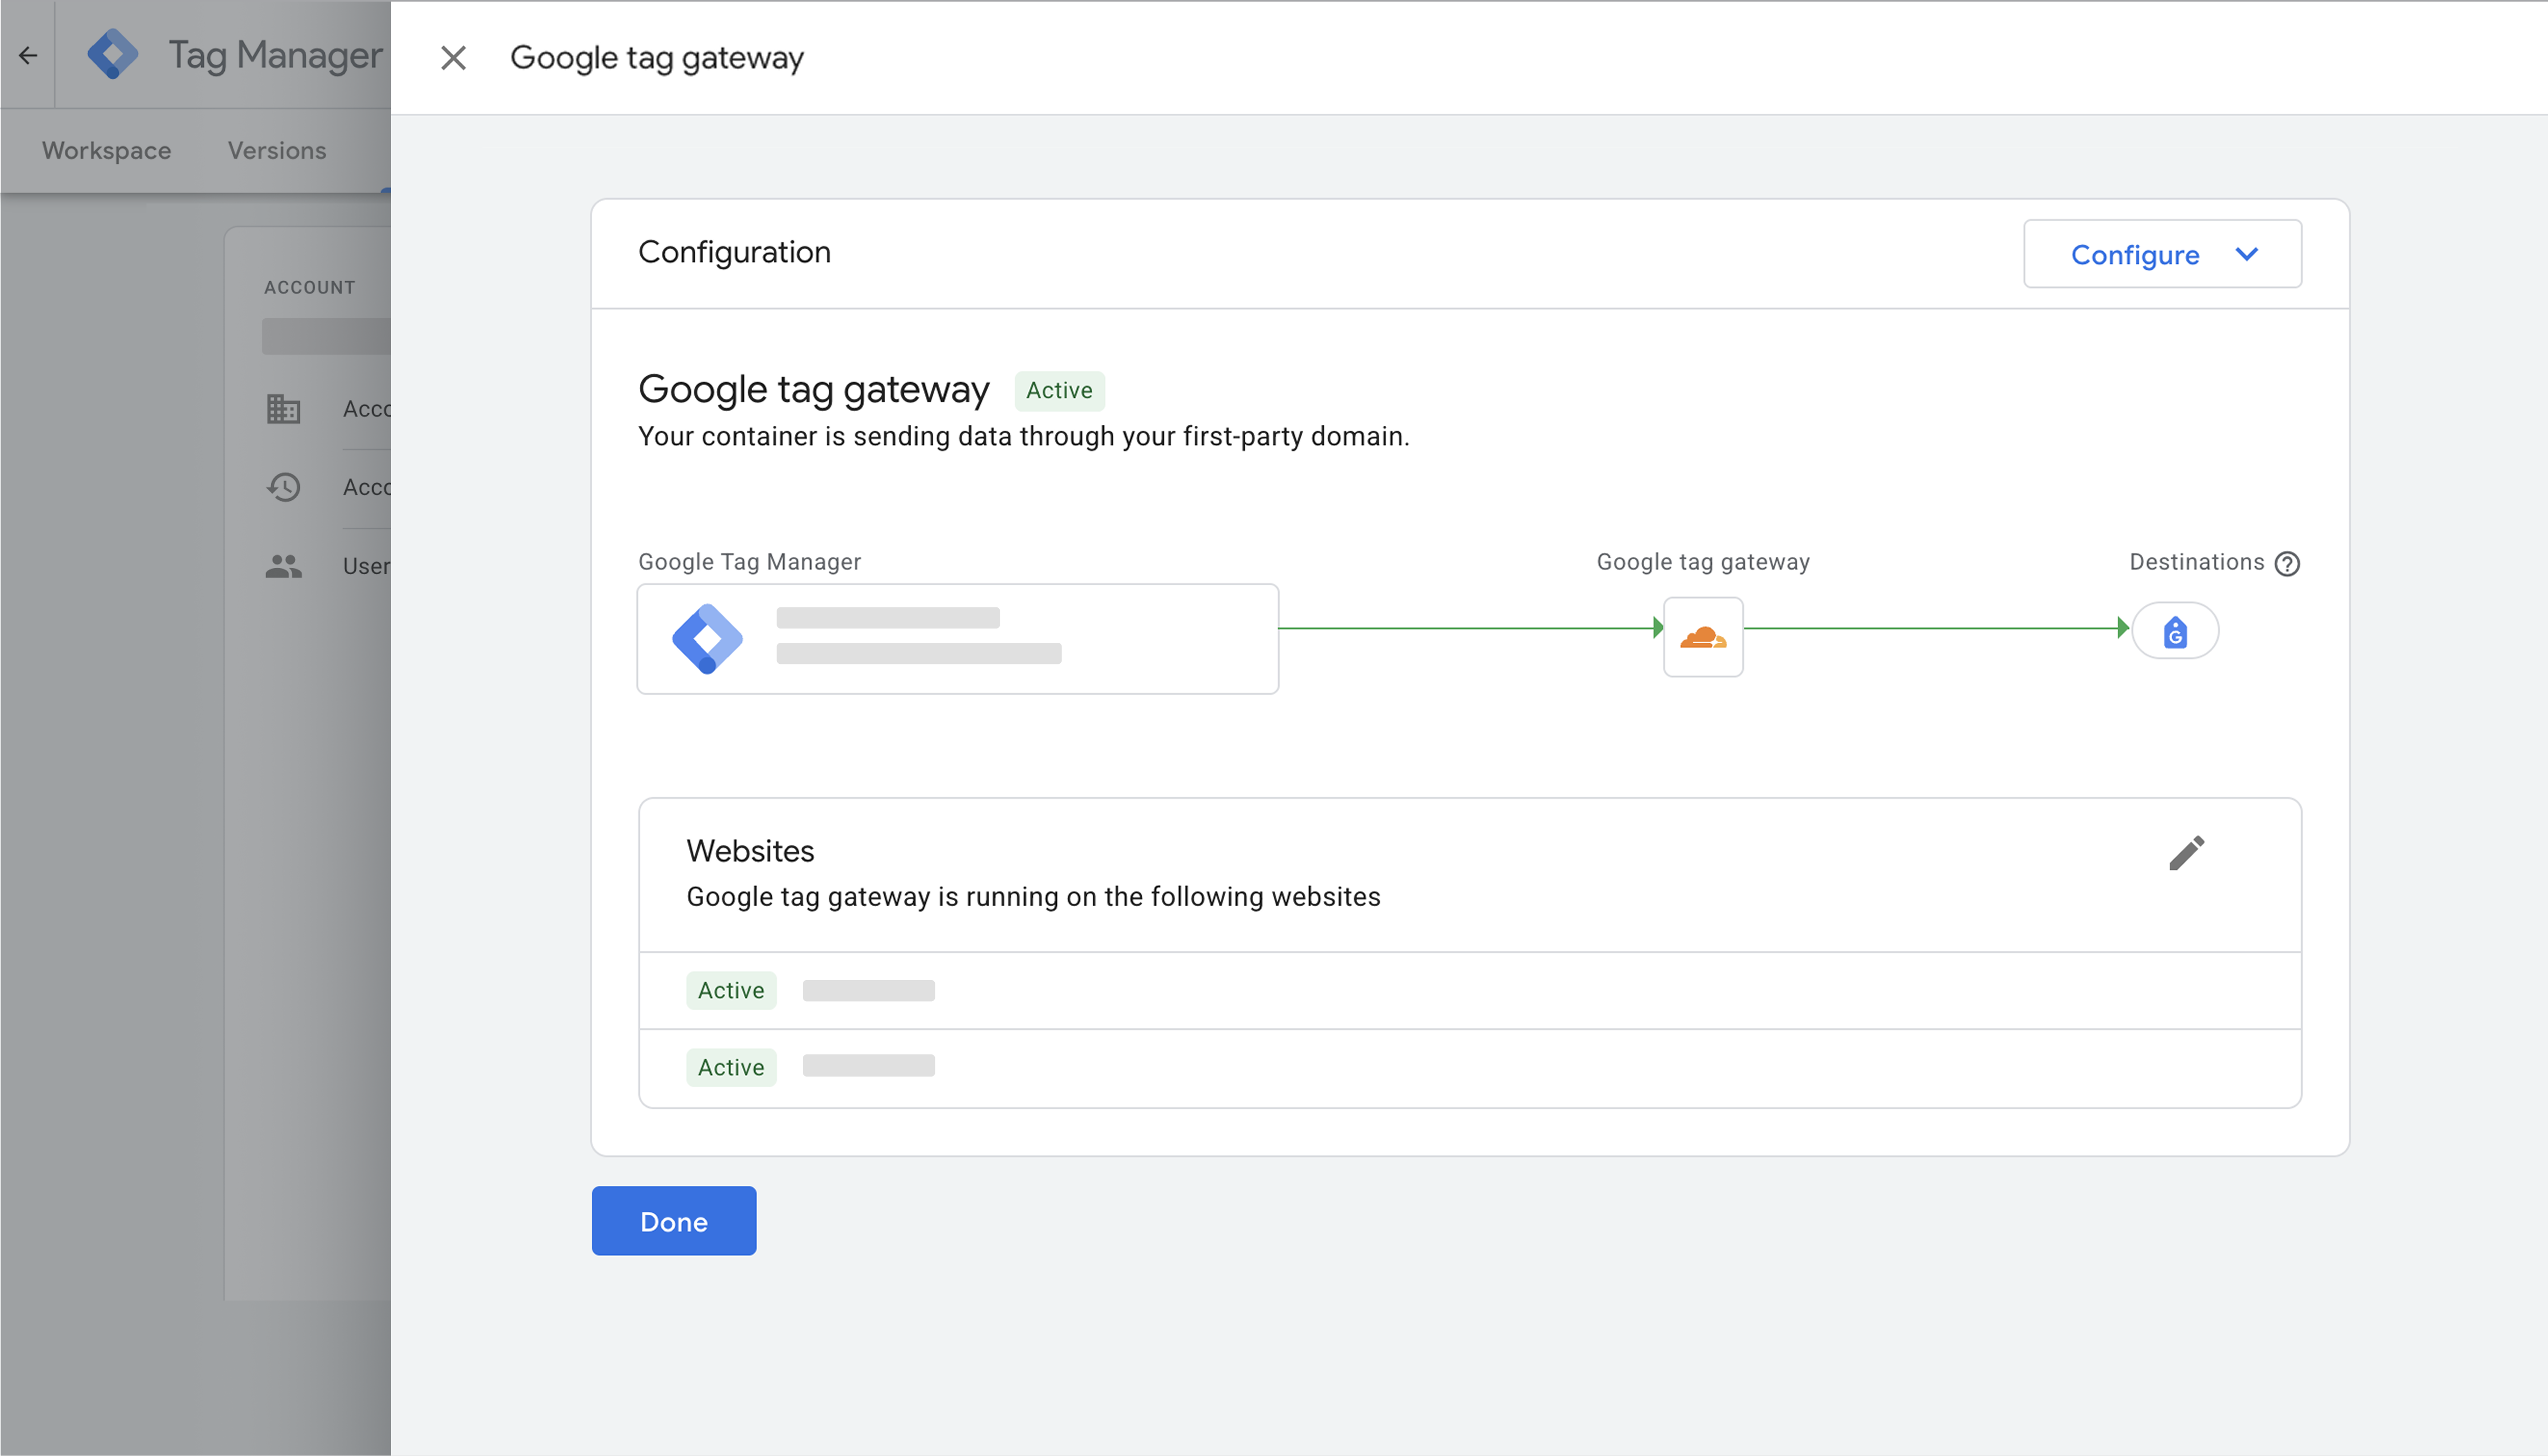Screen dimensions: 2548x1456
Task: Click the first Active website row
Action: 1469,991
